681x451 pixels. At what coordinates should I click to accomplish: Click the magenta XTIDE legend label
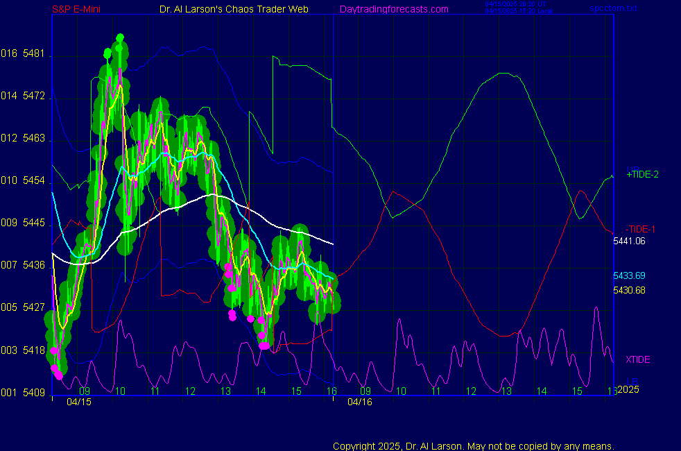(x=638, y=359)
